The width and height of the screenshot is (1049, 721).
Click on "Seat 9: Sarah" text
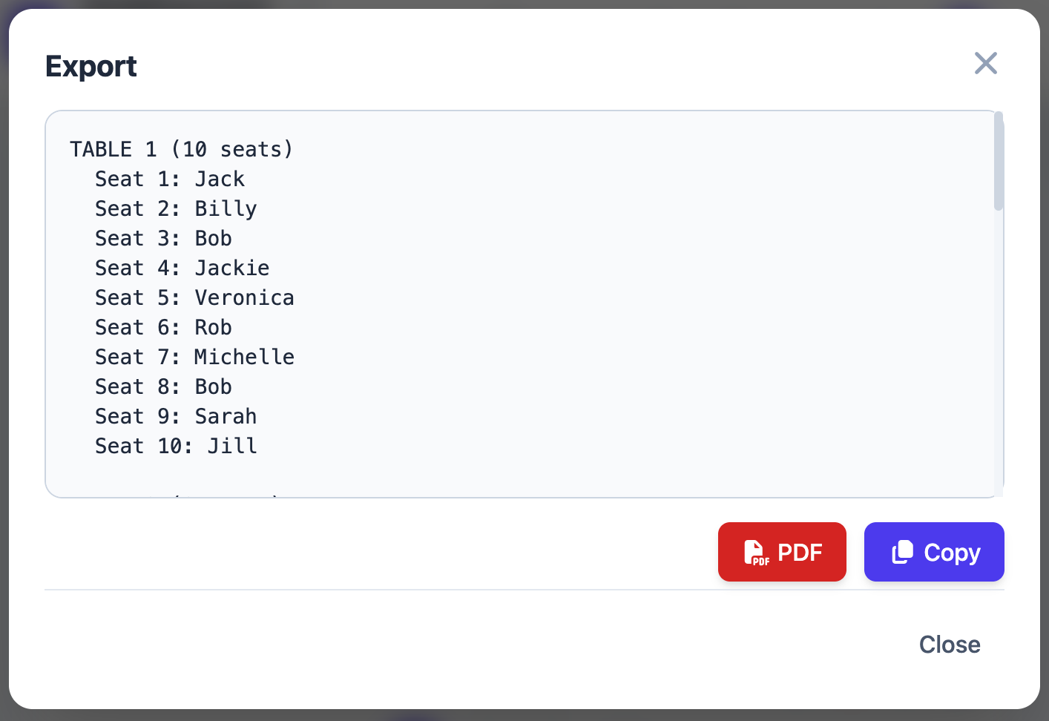click(x=175, y=417)
